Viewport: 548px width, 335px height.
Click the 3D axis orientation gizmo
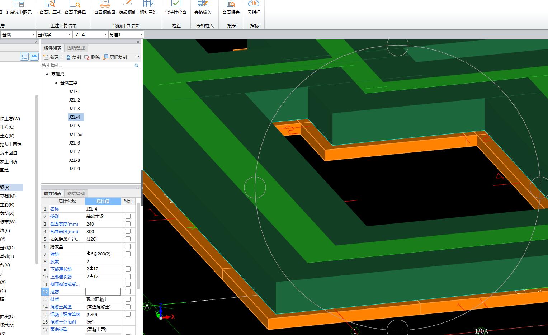coord(164,313)
